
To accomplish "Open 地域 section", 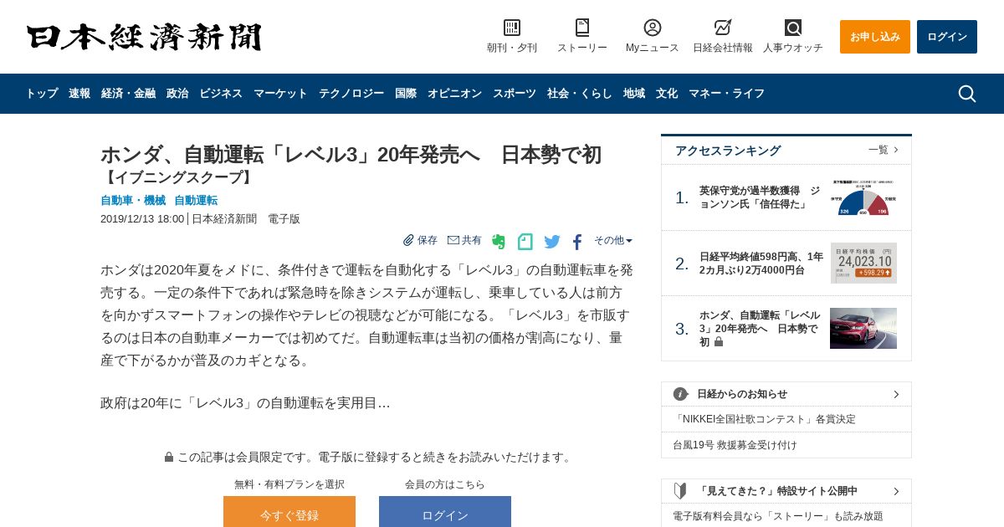I will point(634,94).
